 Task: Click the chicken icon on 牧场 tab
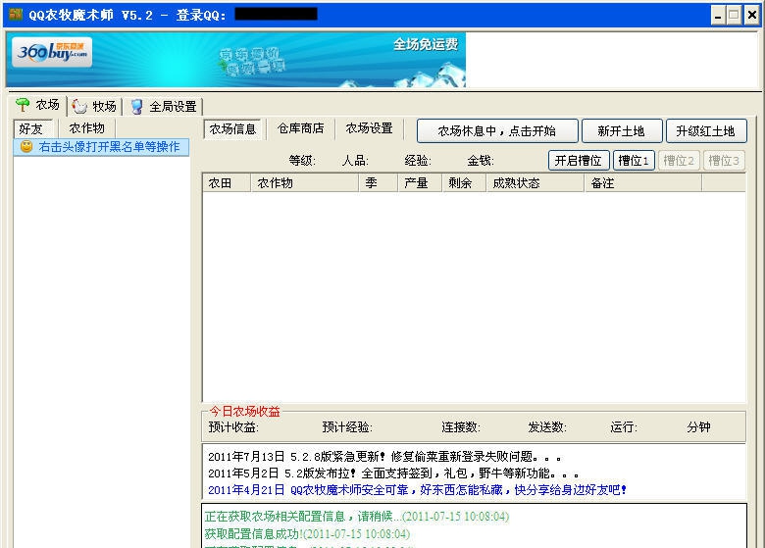pyautogui.click(x=79, y=106)
